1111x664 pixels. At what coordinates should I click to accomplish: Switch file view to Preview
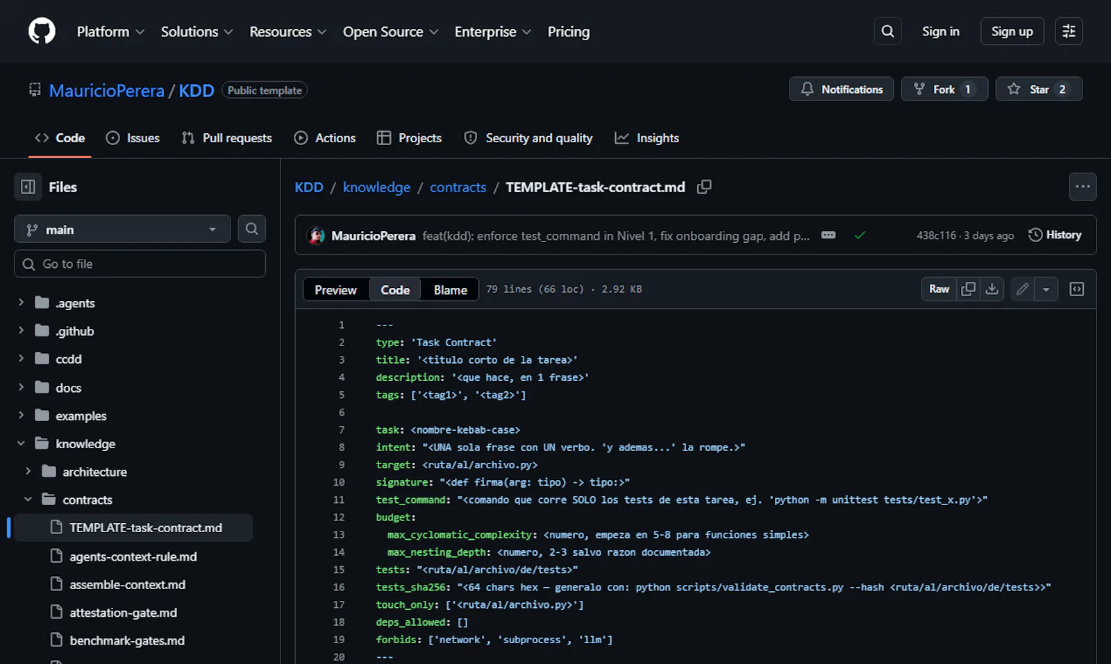(x=335, y=289)
